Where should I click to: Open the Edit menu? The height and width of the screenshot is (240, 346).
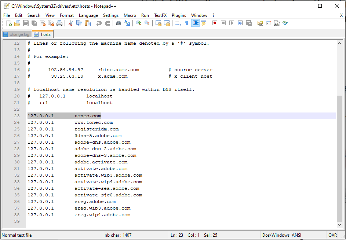(x=19, y=15)
